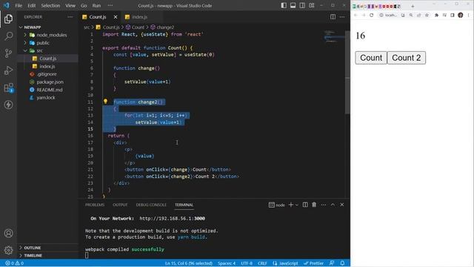This screenshot has height=267, width=474.
Task: Select the TERMINAL panel tab
Action: (x=184, y=205)
